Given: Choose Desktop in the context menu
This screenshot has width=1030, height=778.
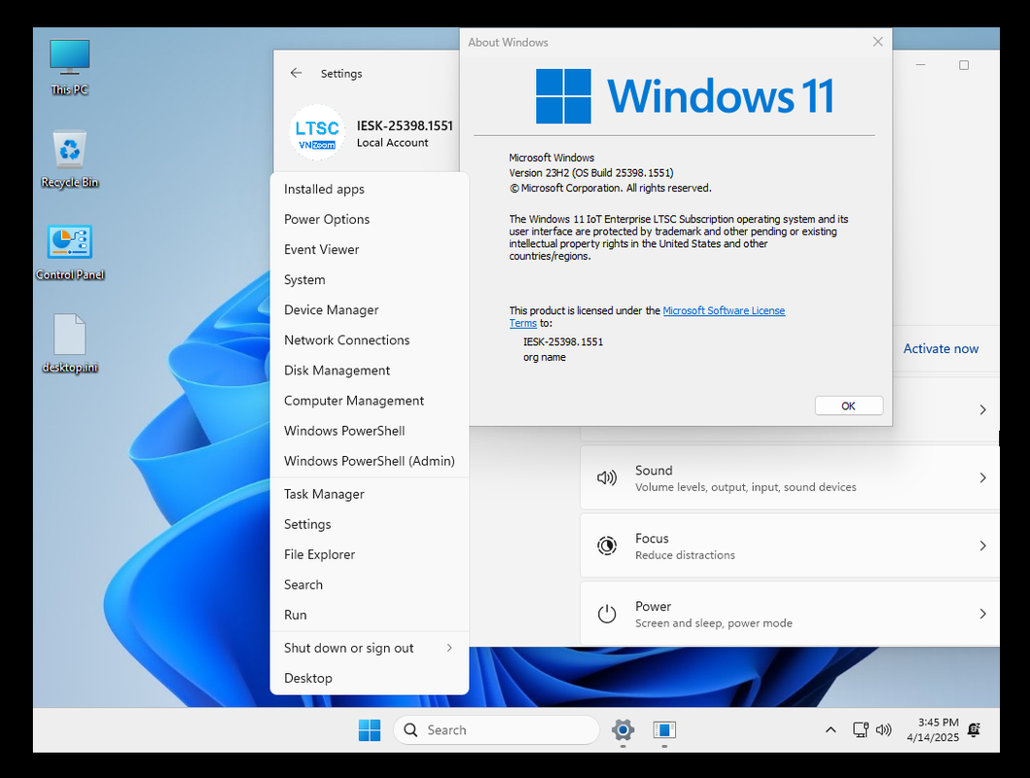Looking at the screenshot, I should (370, 678).
